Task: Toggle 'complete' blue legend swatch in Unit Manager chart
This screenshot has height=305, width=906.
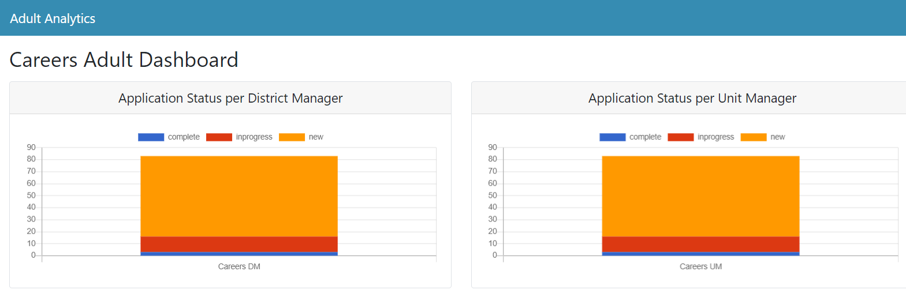Action: tap(612, 137)
